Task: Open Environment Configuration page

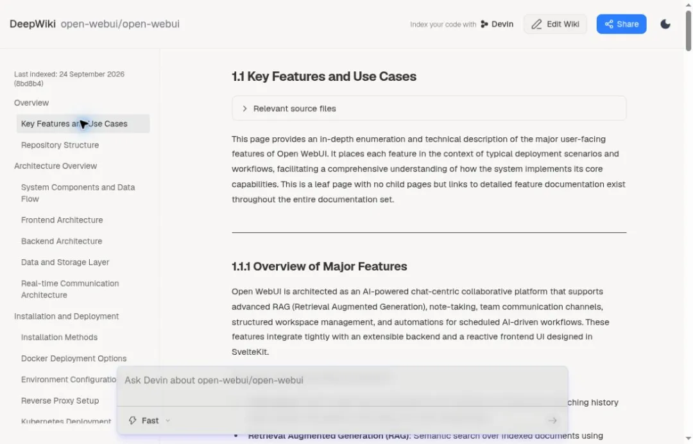Action: (x=69, y=380)
